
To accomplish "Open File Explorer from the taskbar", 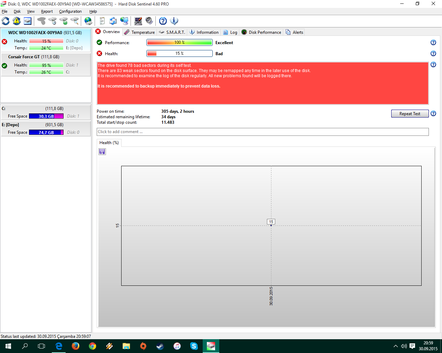I will click(x=126, y=346).
